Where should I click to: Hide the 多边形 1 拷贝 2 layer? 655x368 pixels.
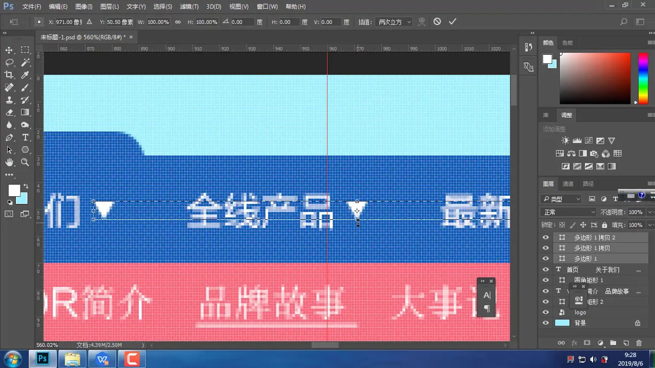(x=545, y=237)
